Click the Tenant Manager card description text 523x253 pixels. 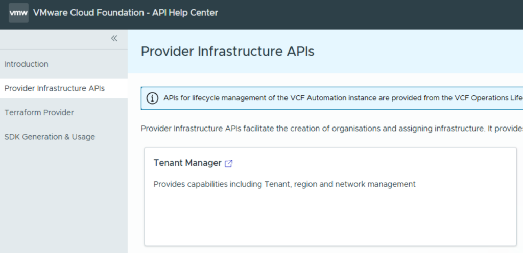[x=284, y=184]
